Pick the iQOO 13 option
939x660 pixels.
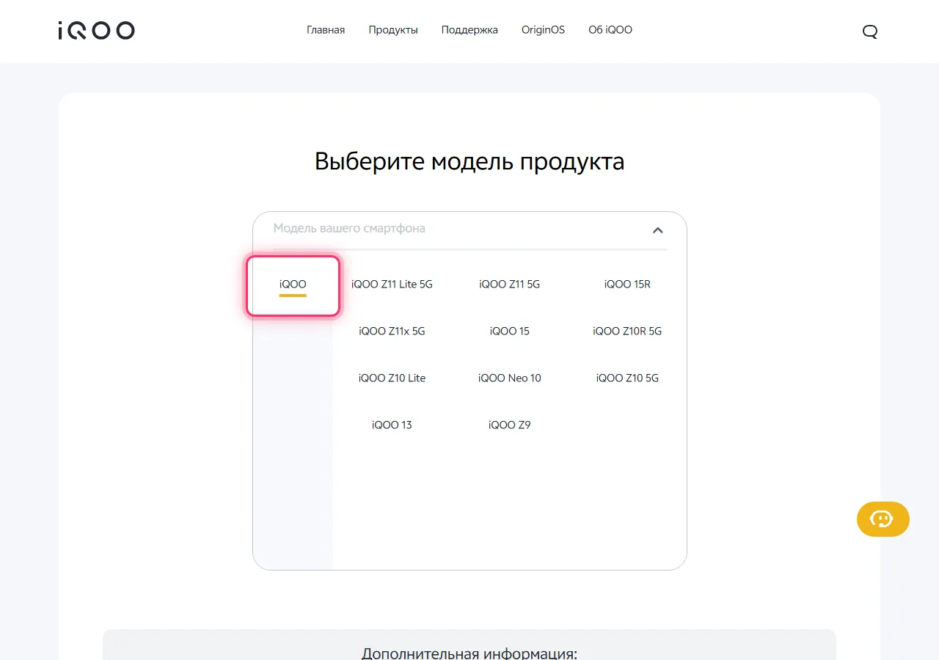coord(392,425)
